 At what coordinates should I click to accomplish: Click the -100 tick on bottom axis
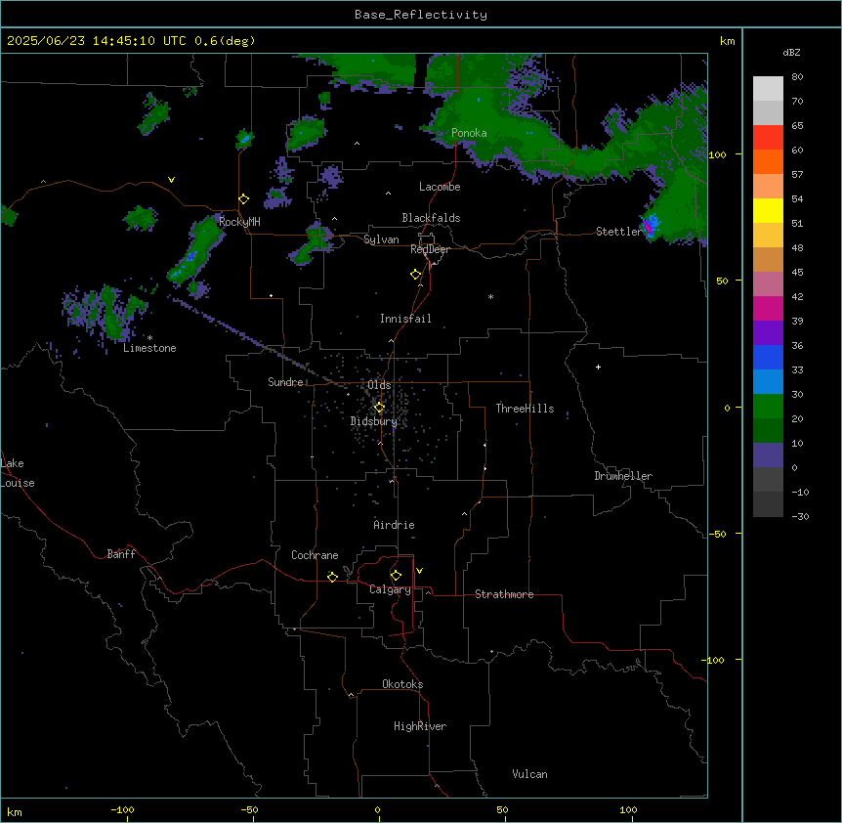[x=122, y=809]
